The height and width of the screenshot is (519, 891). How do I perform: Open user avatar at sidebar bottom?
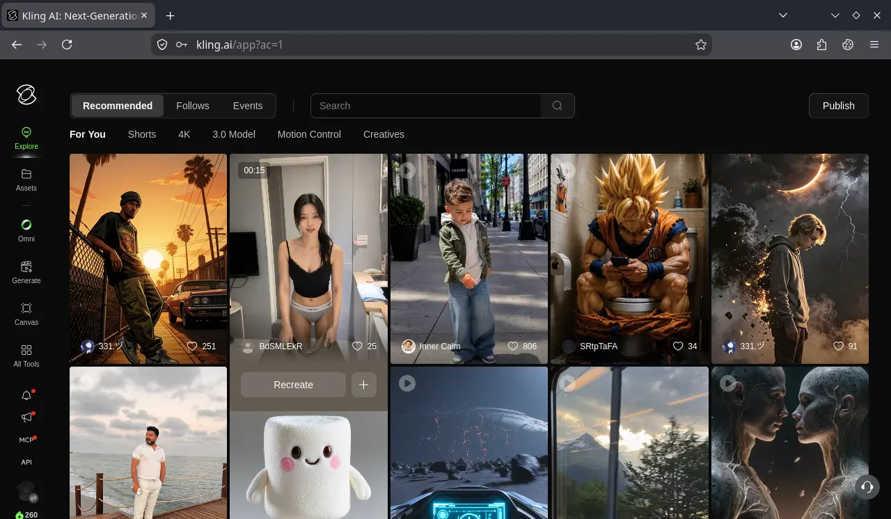[26, 490]
